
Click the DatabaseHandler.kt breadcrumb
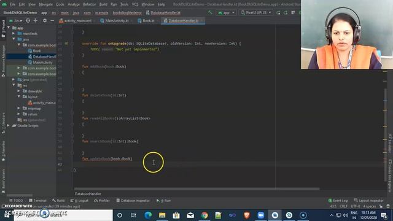coord(163,12)
